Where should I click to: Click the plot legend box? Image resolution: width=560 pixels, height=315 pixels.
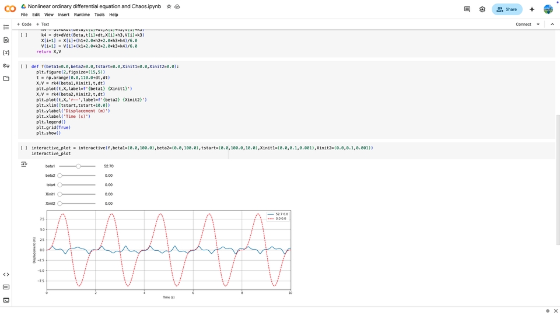[x=278, y=216]
